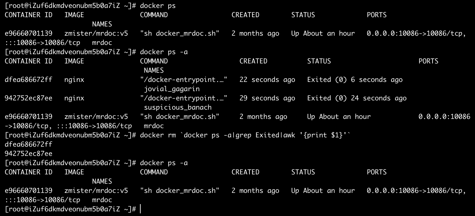
Task: Click the "22 seconds ago" created time
Action: (x=267, y=80)
